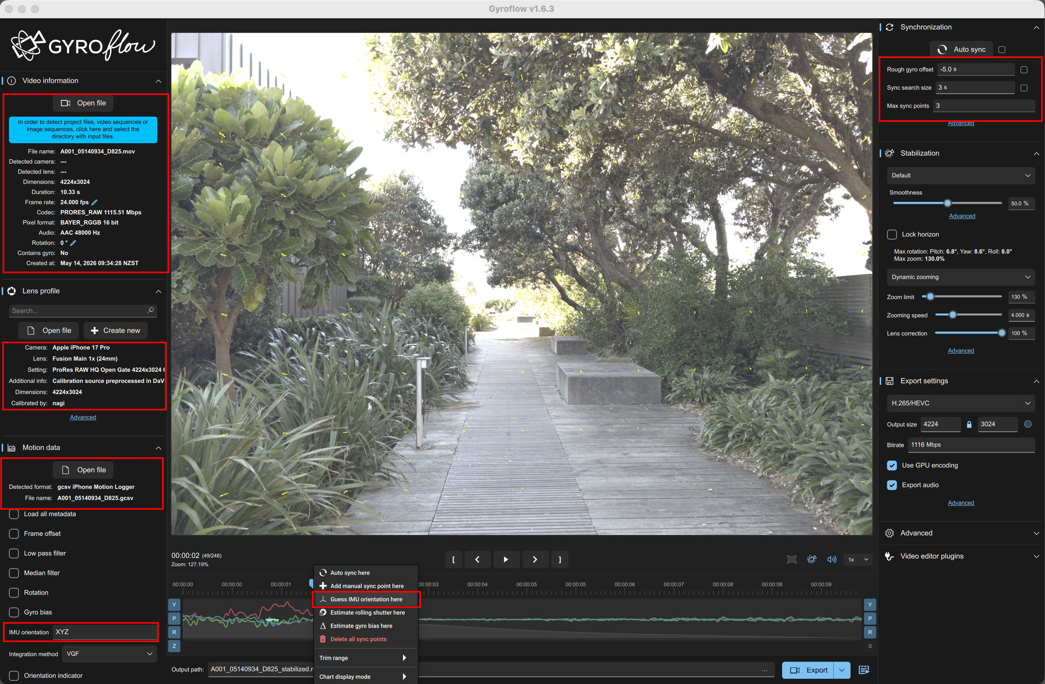Open Trim range submenu
The image size is (1045, 684).
366,658
